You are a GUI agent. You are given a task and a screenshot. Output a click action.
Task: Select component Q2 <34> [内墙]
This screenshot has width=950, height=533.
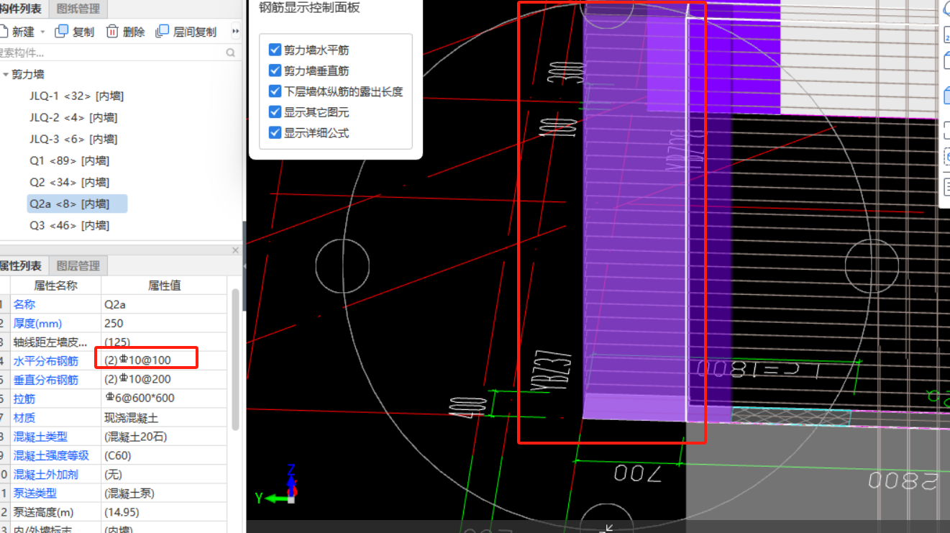[x=70, y=182]
